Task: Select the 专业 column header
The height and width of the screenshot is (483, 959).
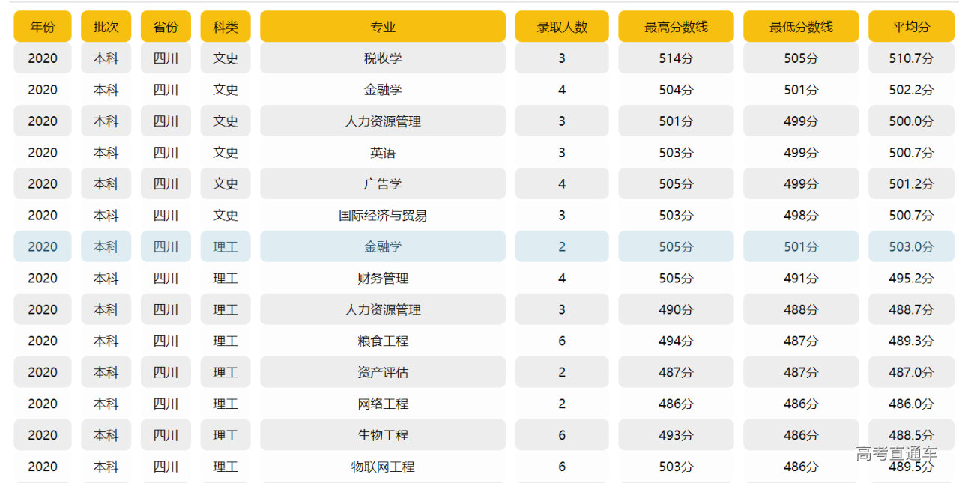Action: (x=383, y=27)
